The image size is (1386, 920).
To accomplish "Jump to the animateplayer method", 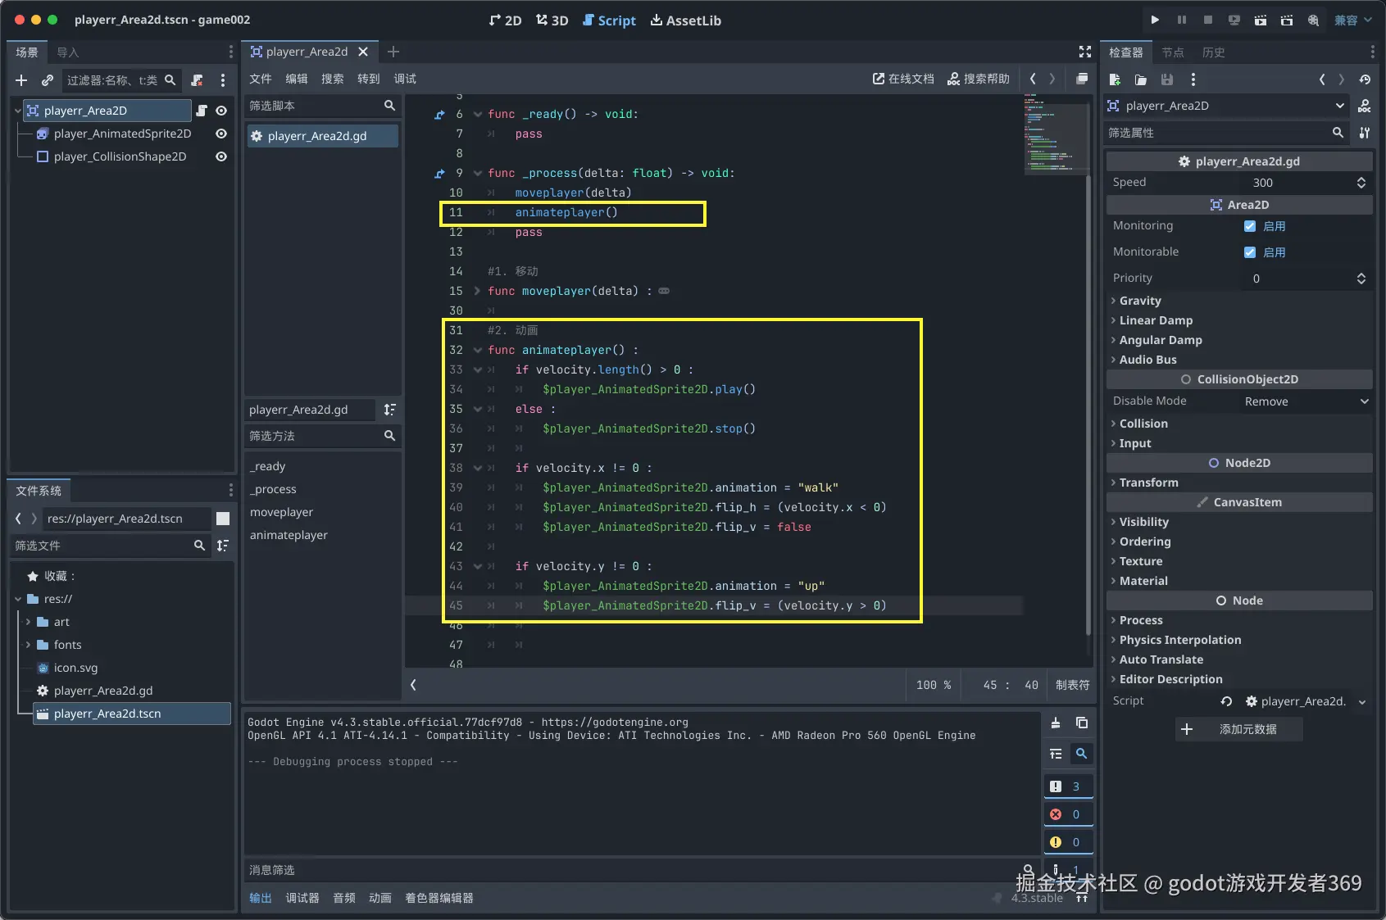I will (289, 535).
